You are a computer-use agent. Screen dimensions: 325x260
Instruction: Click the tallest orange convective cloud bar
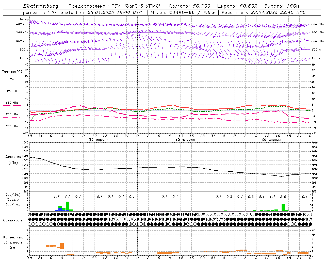[62, 246]
